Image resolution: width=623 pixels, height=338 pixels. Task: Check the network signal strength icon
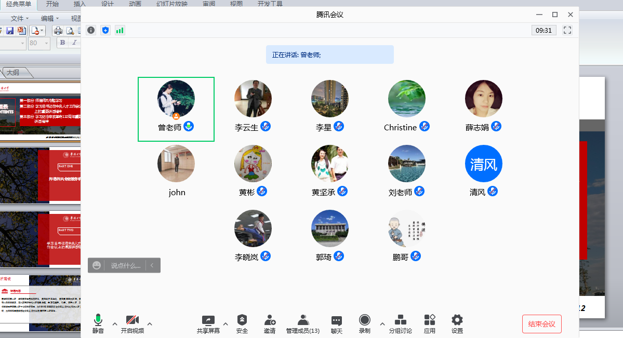120,30
